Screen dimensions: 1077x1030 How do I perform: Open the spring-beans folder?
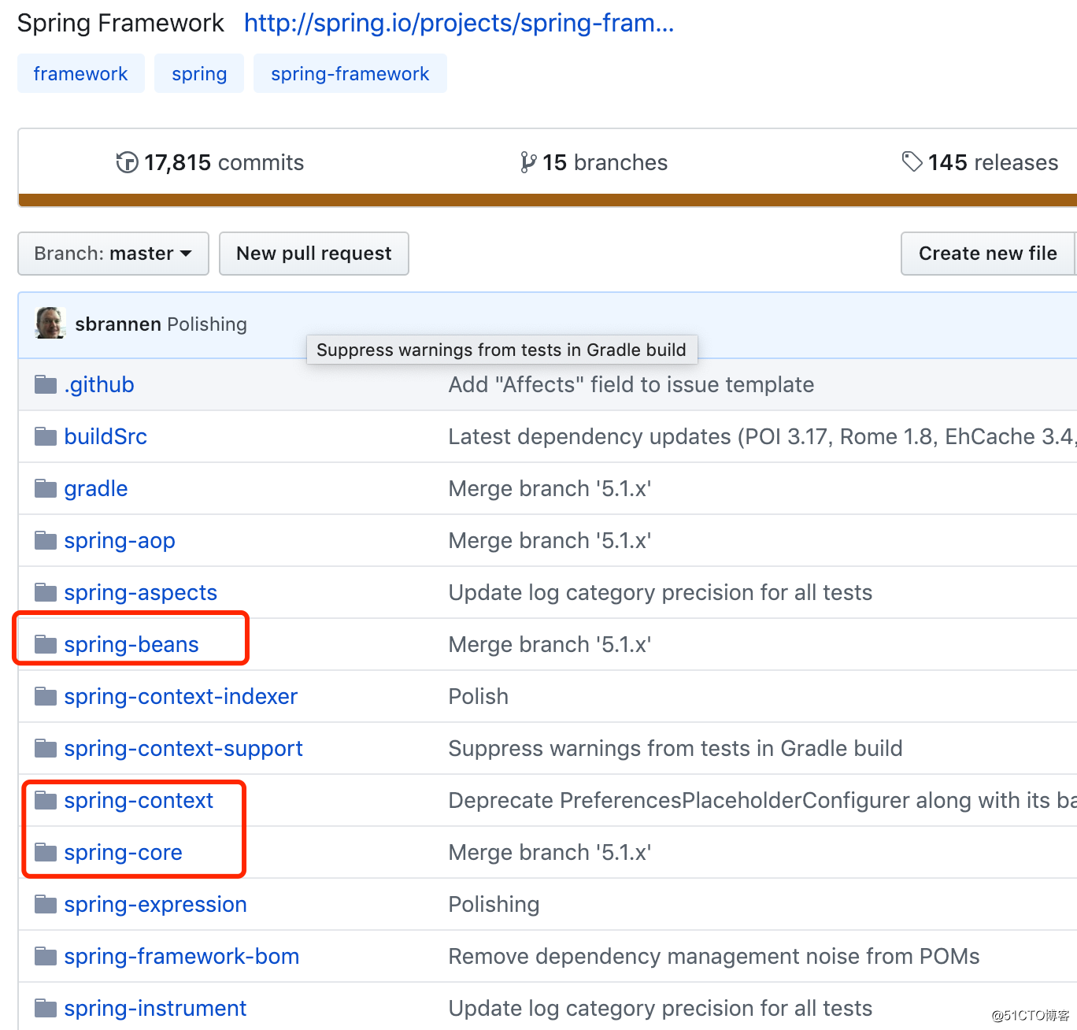coord(131,644)
